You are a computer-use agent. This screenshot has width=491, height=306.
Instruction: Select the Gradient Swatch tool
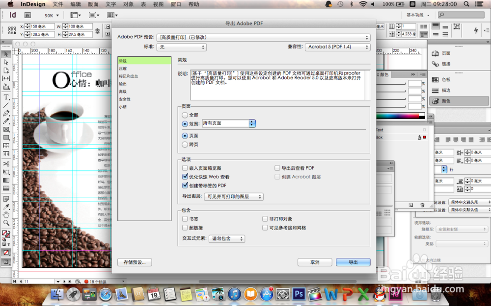(6, 180)
